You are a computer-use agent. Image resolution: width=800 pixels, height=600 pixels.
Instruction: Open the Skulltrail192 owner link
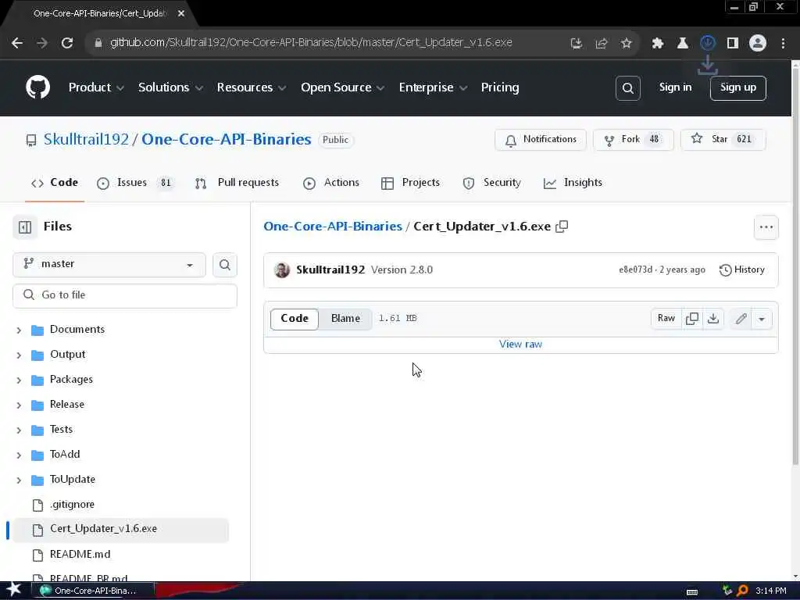[x=86, y=140]
